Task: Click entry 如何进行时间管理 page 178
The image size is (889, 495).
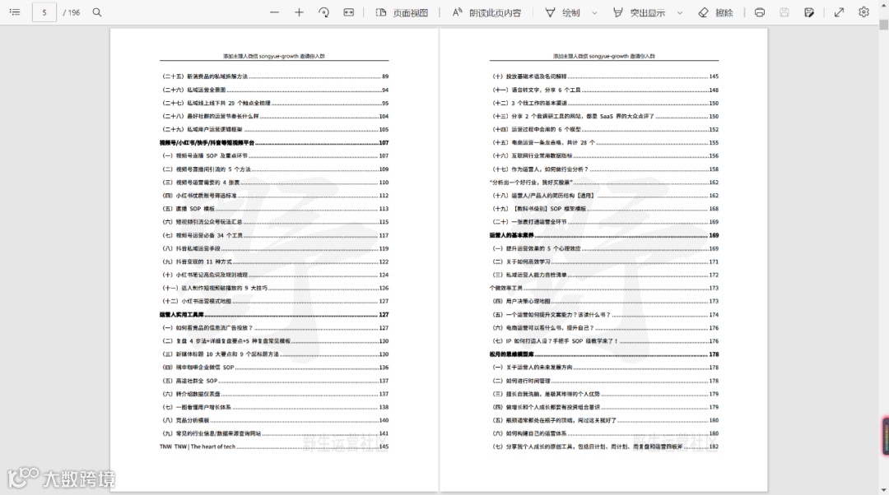Action: (605, 381)
